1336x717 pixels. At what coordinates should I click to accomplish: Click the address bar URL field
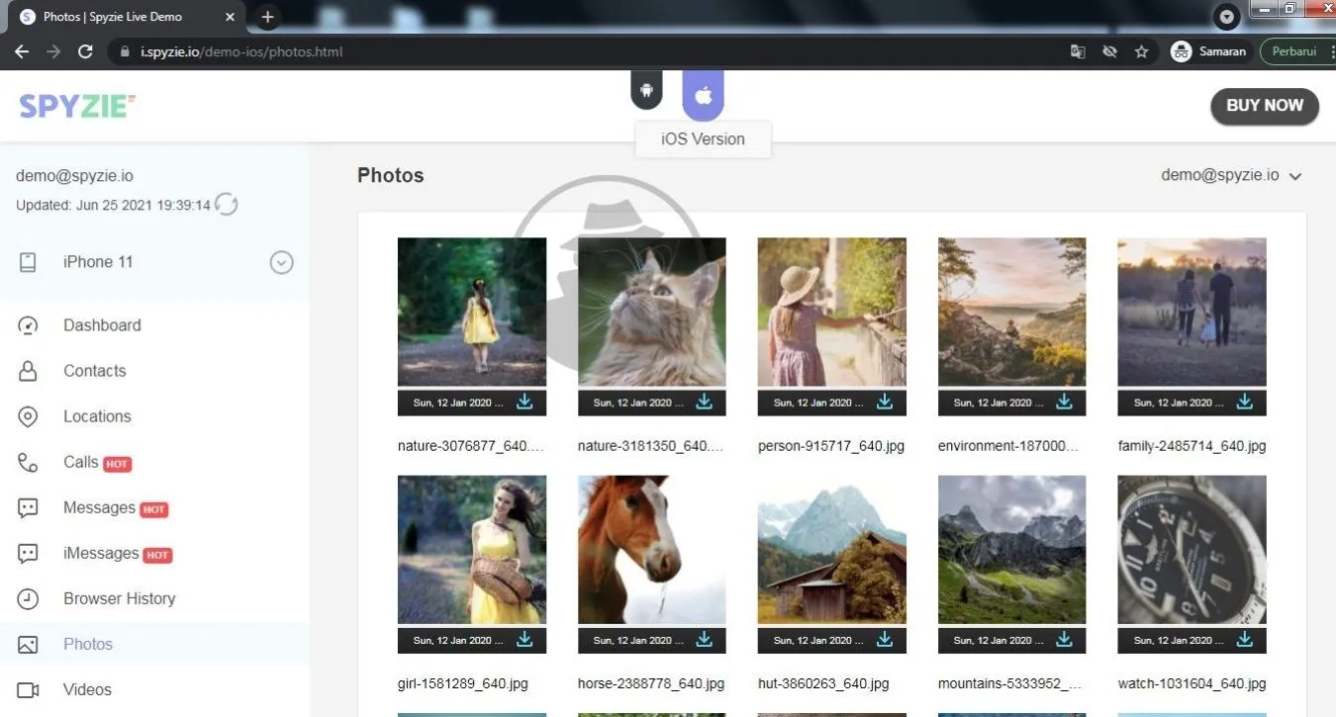pyautogui.click(x=584, y=51)
